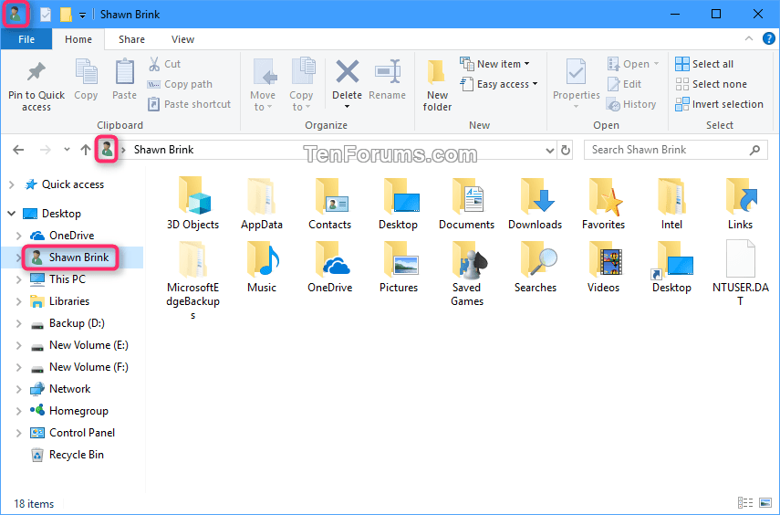Viewport: 780px width, 515px height.
Task: Click the Forward navigation arrow
Action: (x=45, y=150)
